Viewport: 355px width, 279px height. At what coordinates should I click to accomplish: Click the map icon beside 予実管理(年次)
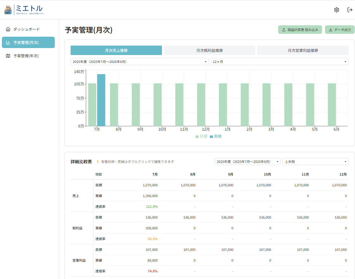(8, 56)
